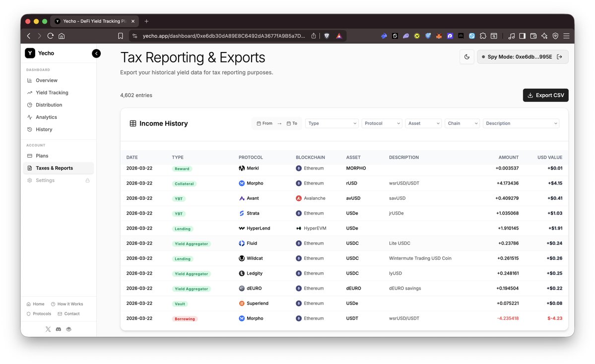Screen dimensions: 595x364
Task: Click the Avalanche chain icon
Action: pos(299,198)
